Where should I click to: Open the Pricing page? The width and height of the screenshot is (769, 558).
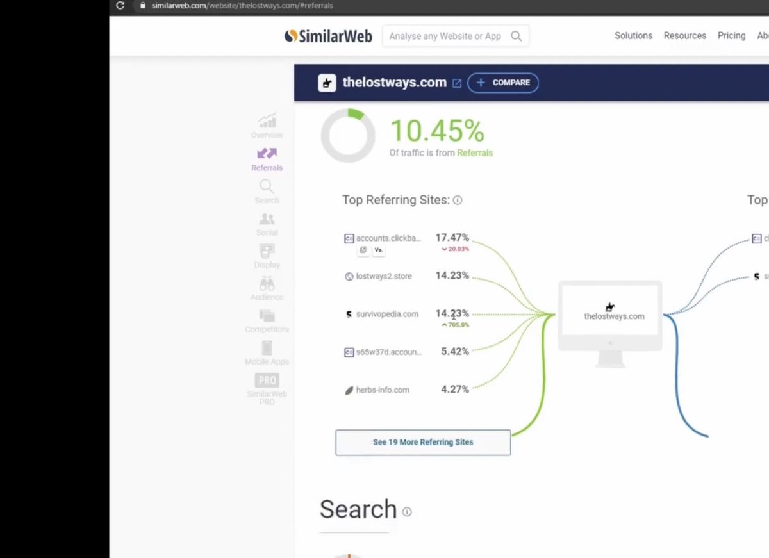[731, 36]
